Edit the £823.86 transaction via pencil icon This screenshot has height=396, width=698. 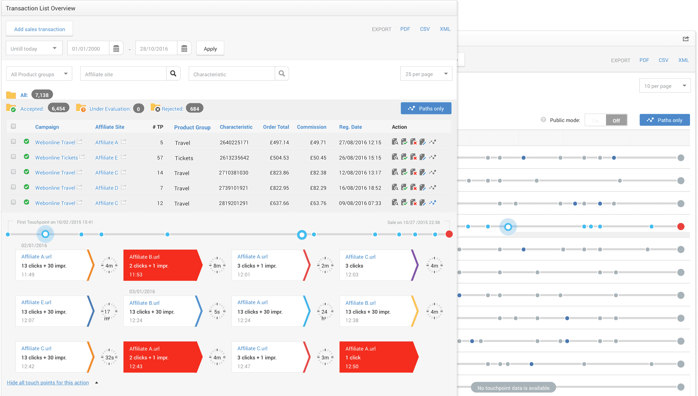click(423, 172)
